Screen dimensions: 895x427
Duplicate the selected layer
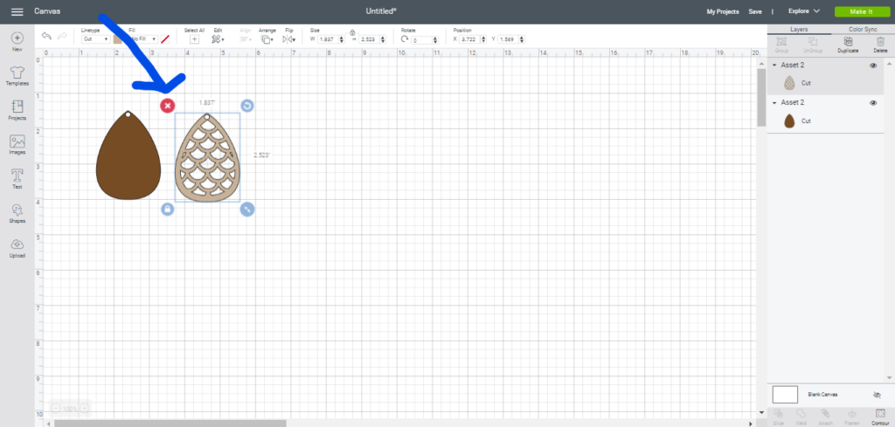click(848, 45)
